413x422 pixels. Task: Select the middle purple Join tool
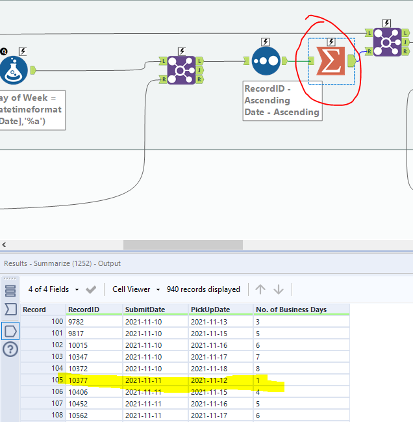(x=181, y=70)
